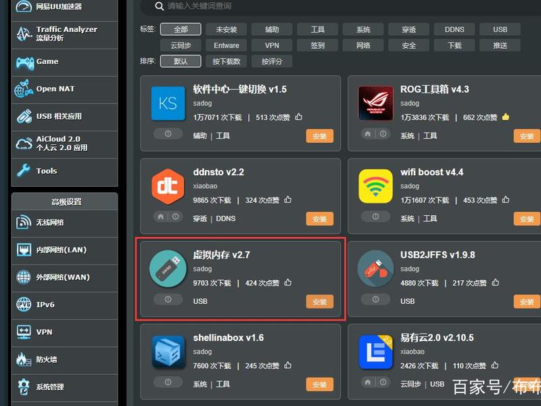The height and width of the screenshot is (406, 541).
Task: Like shellinabox with thumbs-up icon
Action: click(288, 365)
